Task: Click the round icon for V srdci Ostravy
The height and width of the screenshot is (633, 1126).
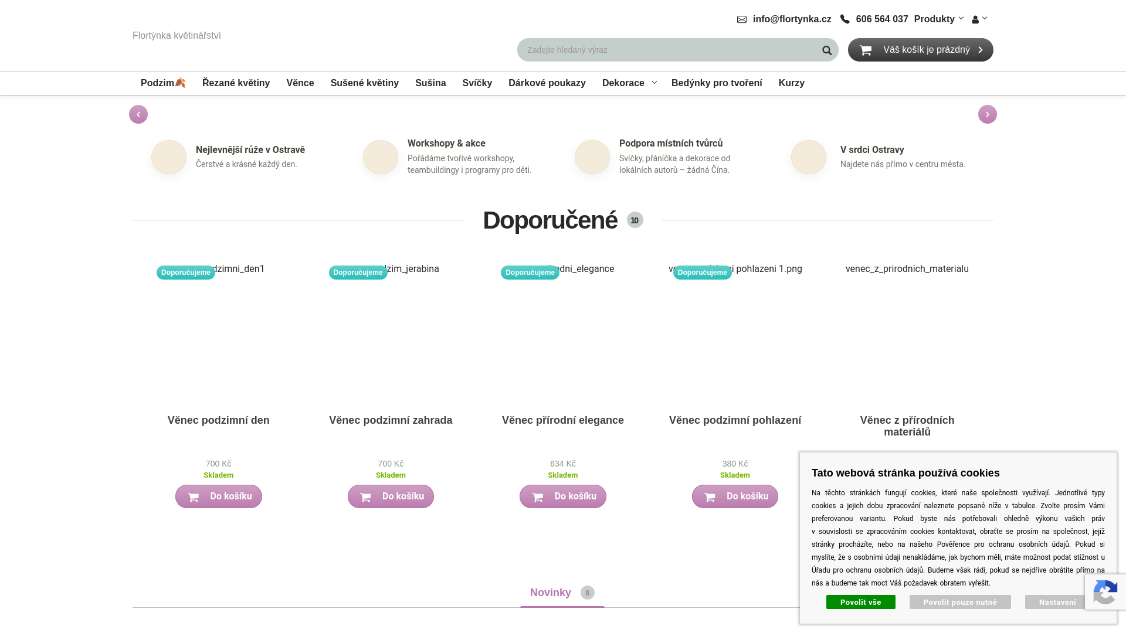Action: [809, 157]
